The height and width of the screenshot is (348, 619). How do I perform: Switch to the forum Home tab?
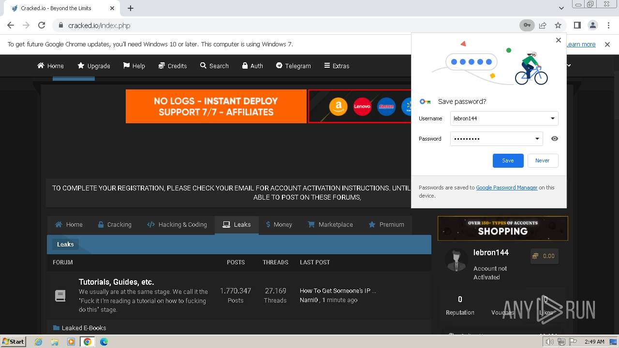69,225
